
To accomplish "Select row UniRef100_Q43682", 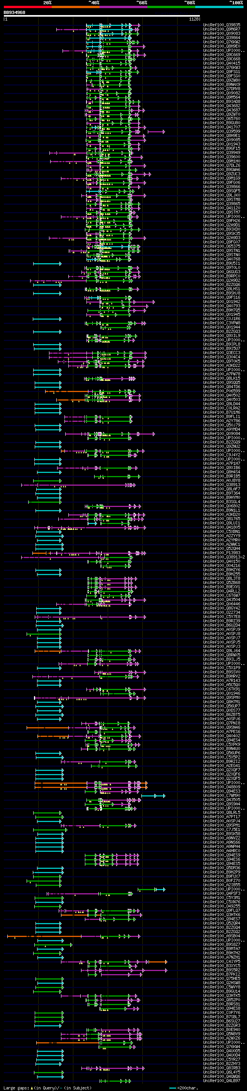I will (x=222, y=106).
